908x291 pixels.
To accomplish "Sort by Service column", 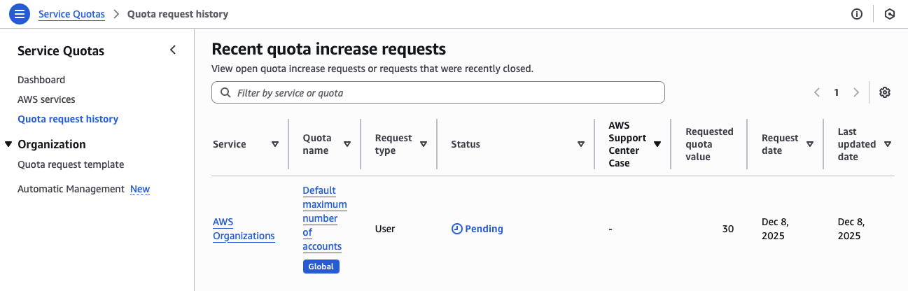I will [x=275, y=144].
